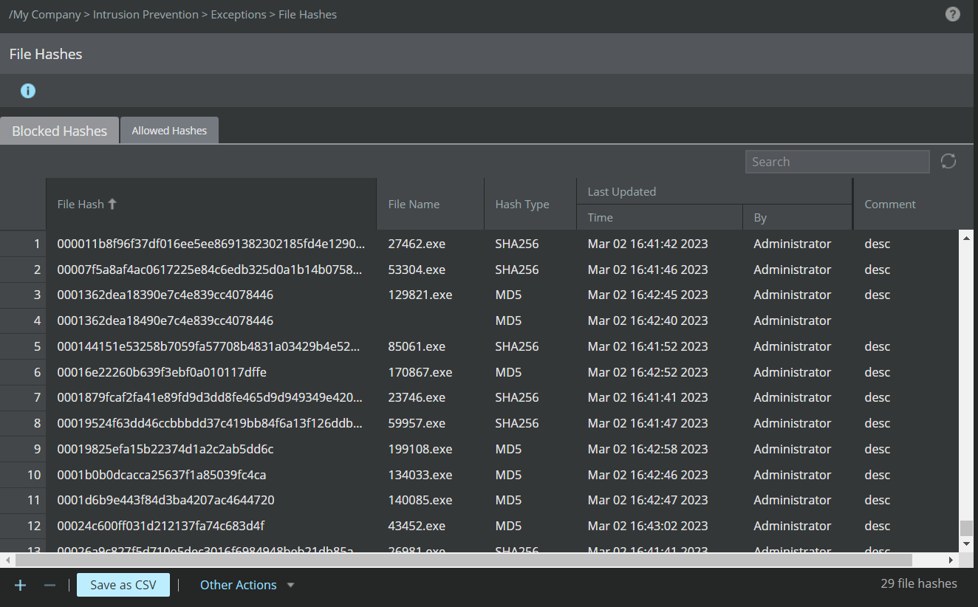Open the Other Actions dropdown
Image resolution: width=978 pixels, height=607 pixels.
click(x=239, y=585)
